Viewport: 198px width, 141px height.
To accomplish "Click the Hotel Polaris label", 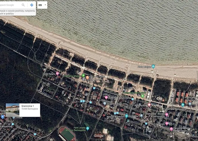I will tap(49, 74).
